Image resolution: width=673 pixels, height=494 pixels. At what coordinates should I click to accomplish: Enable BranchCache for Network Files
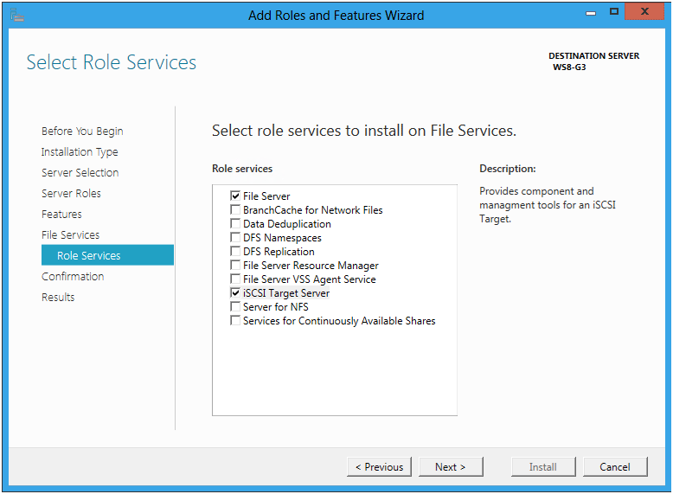click(235, 209)
